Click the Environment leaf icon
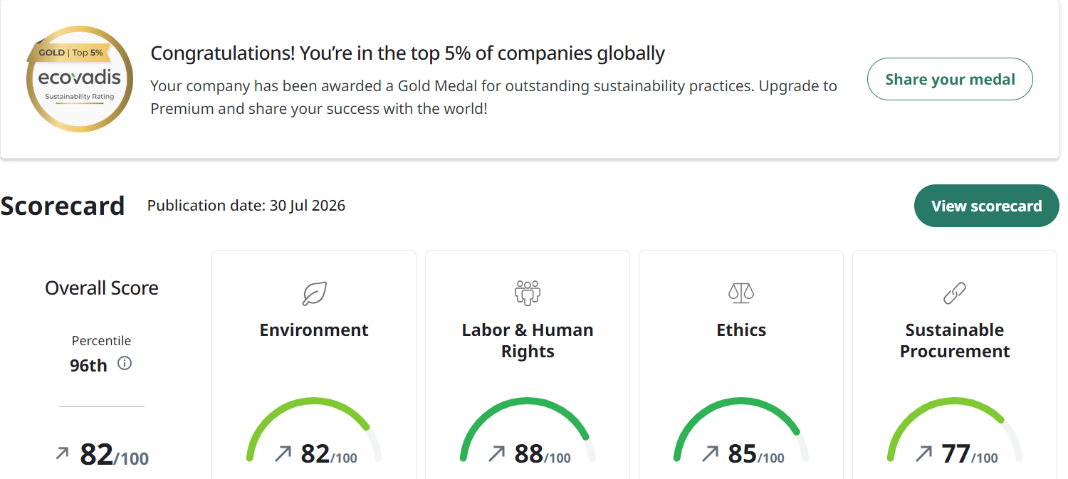 [314, 293]
